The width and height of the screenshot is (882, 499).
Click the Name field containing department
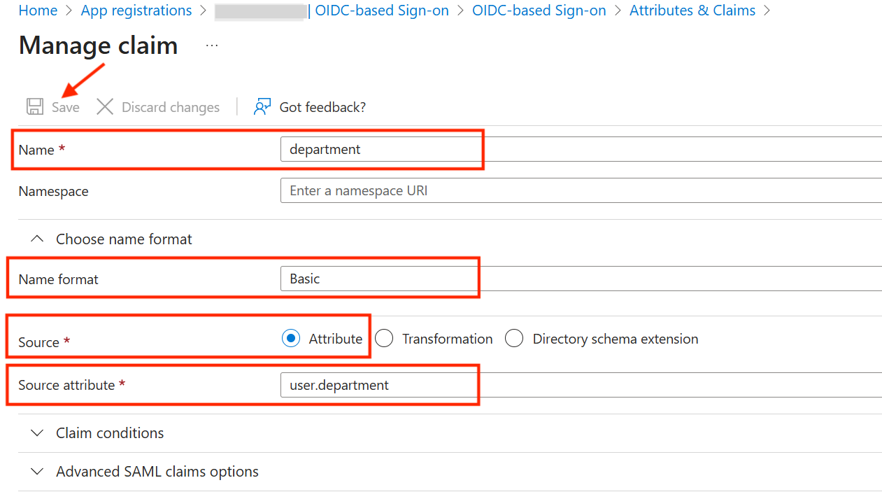coord(581,149)
